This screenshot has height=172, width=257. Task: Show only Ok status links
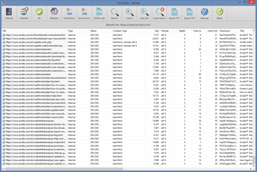pyautogui.click(x=39, y=13)
